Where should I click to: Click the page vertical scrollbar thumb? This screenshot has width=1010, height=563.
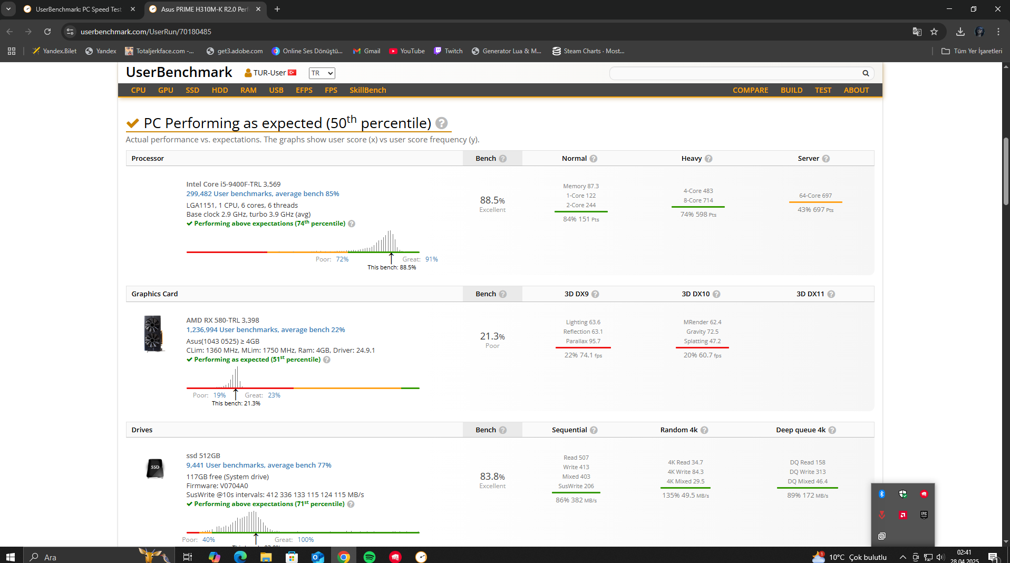coord(1006,171)
